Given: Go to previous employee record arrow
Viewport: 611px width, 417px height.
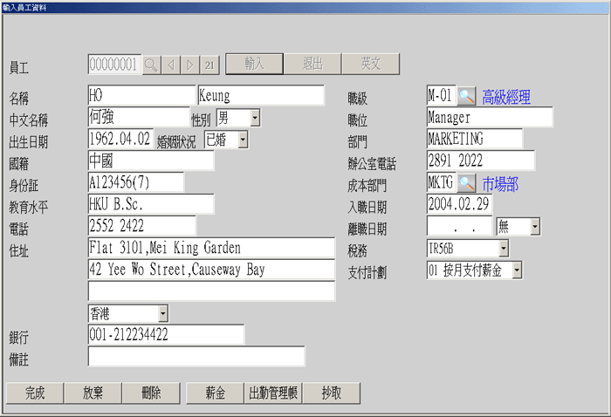Looking at the screenshot, I should (171, 65).
